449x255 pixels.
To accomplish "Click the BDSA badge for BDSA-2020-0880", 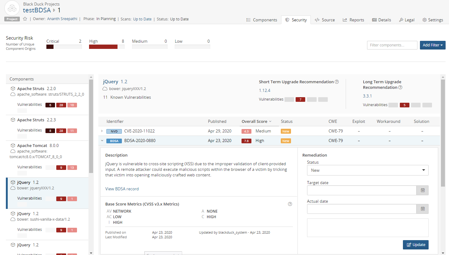I will [x=114, y=141].
